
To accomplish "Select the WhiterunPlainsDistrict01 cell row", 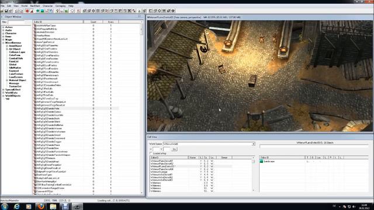I will coord(191,161).
